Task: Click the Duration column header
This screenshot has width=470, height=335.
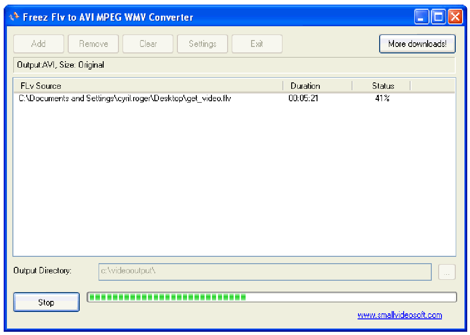Action: pyautogui.click(x=317, y=86)
